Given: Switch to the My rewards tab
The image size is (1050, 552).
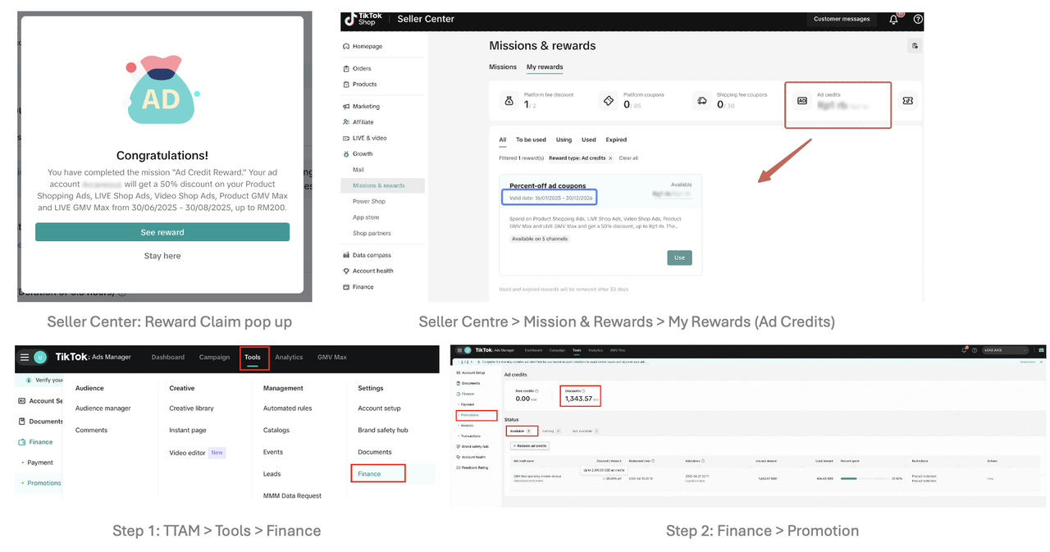Looking at the screenshot, I should tap(545, 67).
